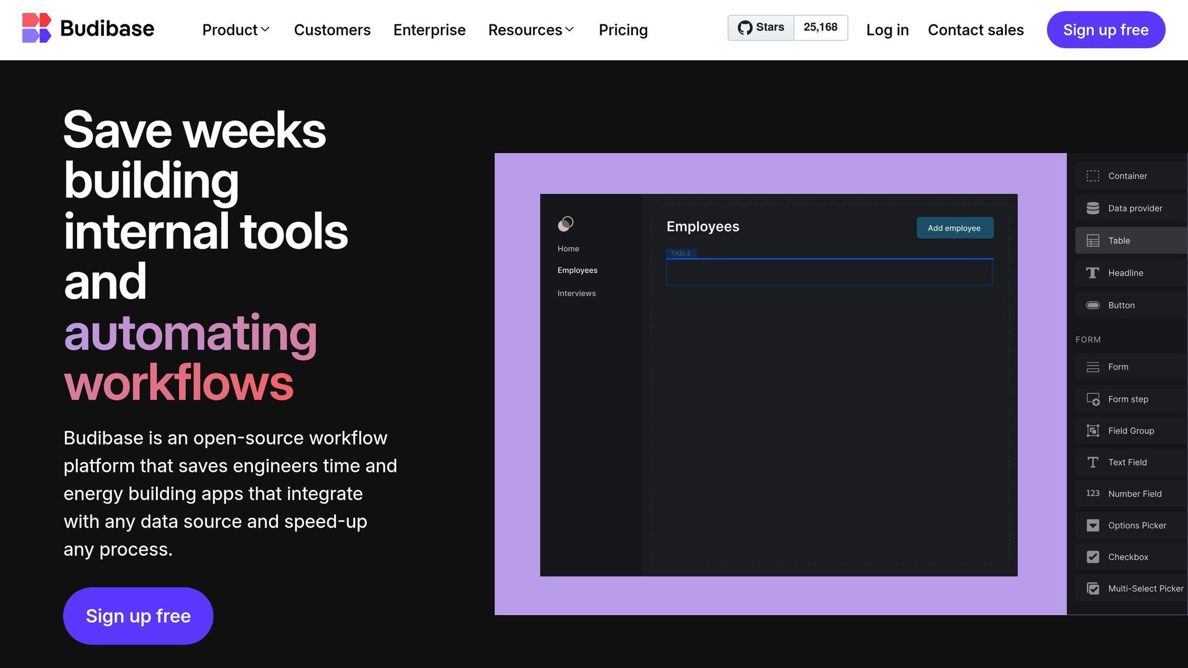Click the 'Options Picker' component label

1137,525
